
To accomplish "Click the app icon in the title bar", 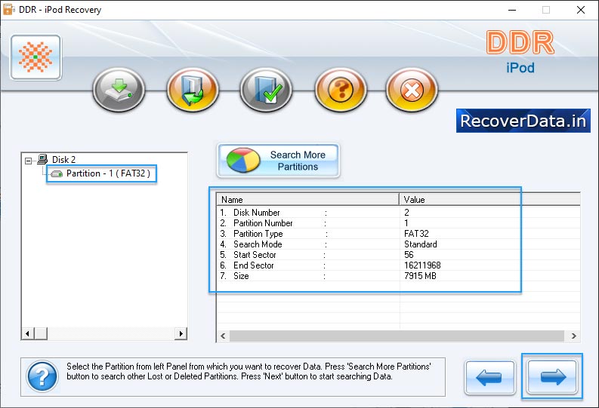I will [x=8, y=9].
